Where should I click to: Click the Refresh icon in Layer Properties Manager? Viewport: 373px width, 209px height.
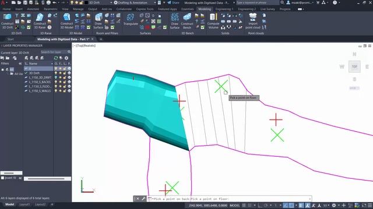[x=56, y=58]
